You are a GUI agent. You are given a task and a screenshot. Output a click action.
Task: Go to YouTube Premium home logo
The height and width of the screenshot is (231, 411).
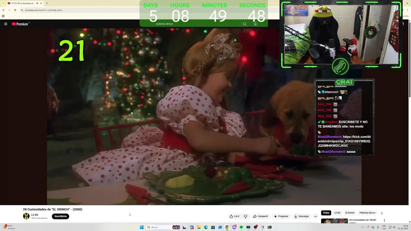coord(21,24)
